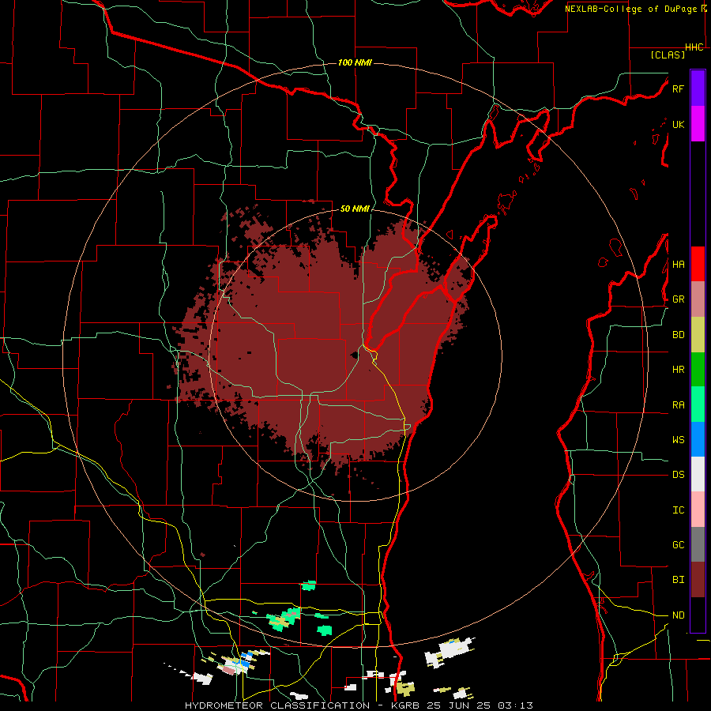Click the UK magenta legend swatch
Screen dimensions: 711x711
click(x=698, y=124)
